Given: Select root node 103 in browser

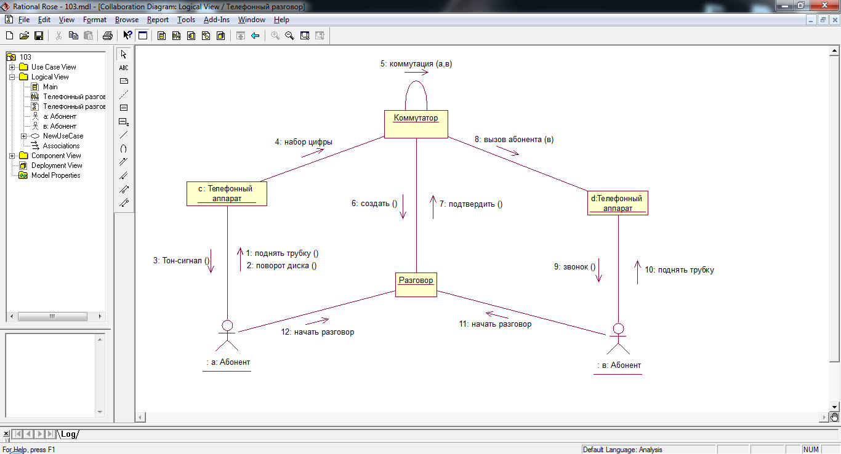Looking at the screenshot, I should point(25,57).
